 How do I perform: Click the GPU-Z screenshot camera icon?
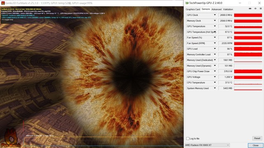(250, 9)
